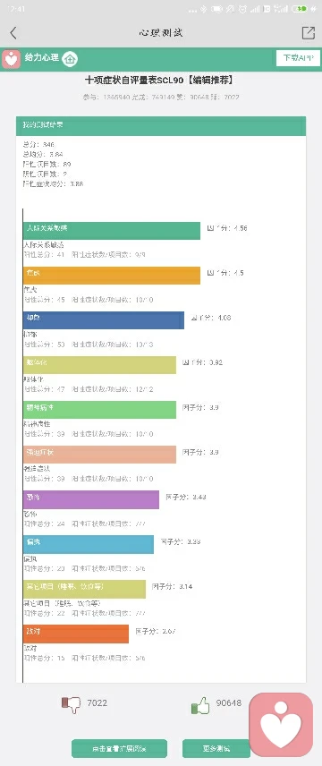Select the salmon 强迫症状 bar
This screenshot has height=766, width=322.
[x=99, y=455]
